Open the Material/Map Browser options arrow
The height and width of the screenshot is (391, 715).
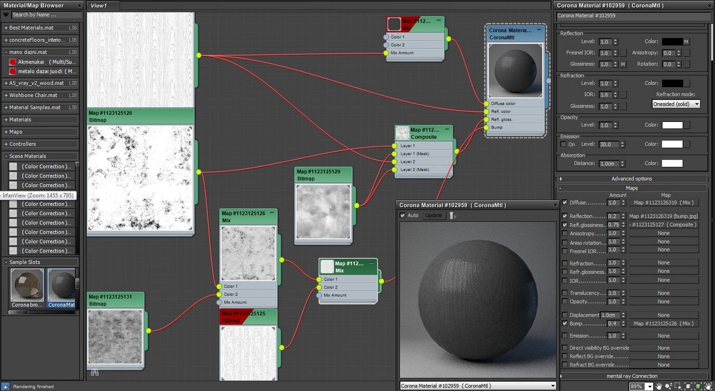pos(6,15)
